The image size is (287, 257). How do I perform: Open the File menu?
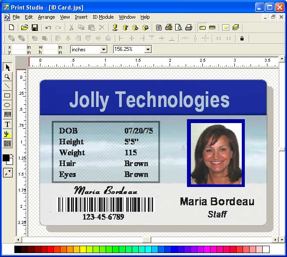[x=16, y=17]
